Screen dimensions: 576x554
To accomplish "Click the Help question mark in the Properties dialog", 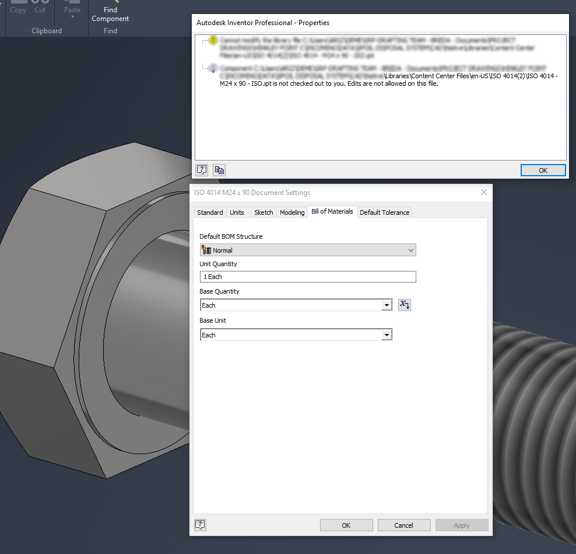I will tap(202, 169).
